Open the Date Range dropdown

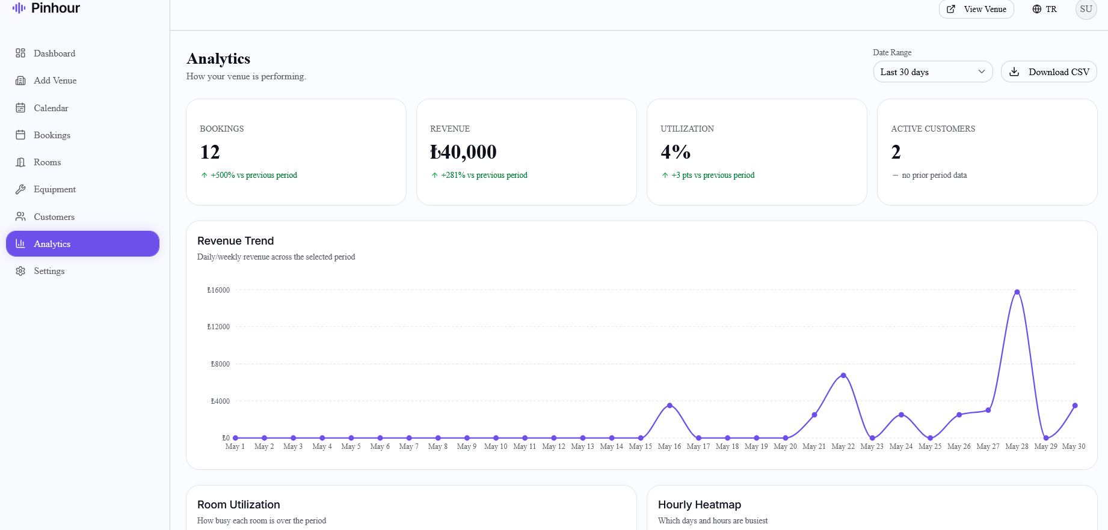[x=932, y=72]
